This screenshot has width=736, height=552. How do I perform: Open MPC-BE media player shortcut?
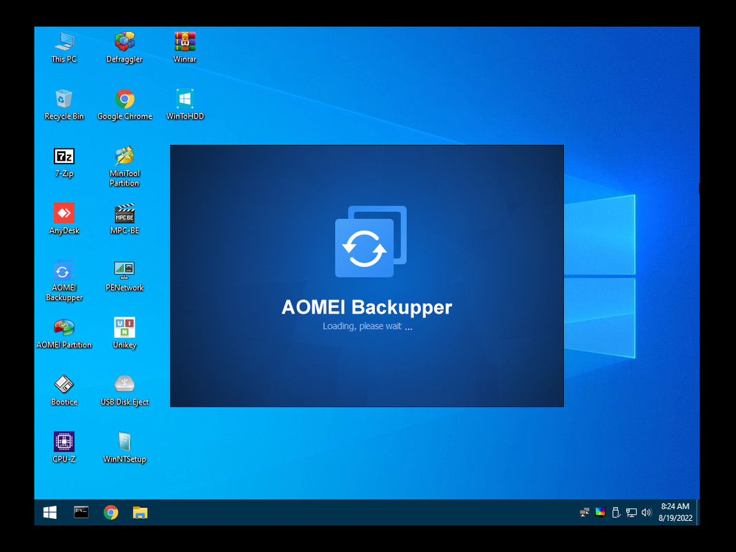point(124,219)
